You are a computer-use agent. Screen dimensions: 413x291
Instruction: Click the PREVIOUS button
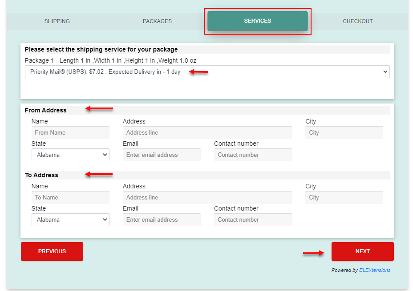tap(52, 251)
